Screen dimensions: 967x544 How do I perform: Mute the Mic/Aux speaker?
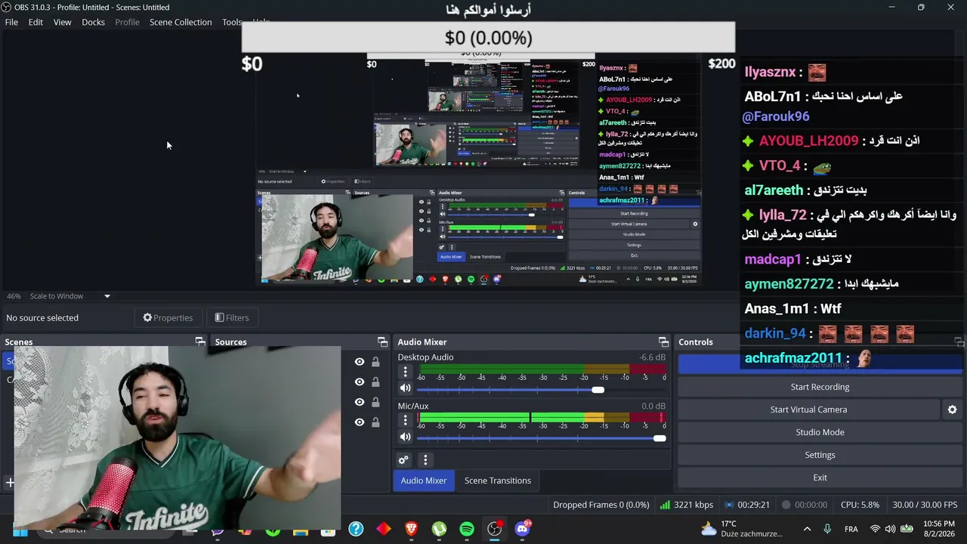coord(405,437)
